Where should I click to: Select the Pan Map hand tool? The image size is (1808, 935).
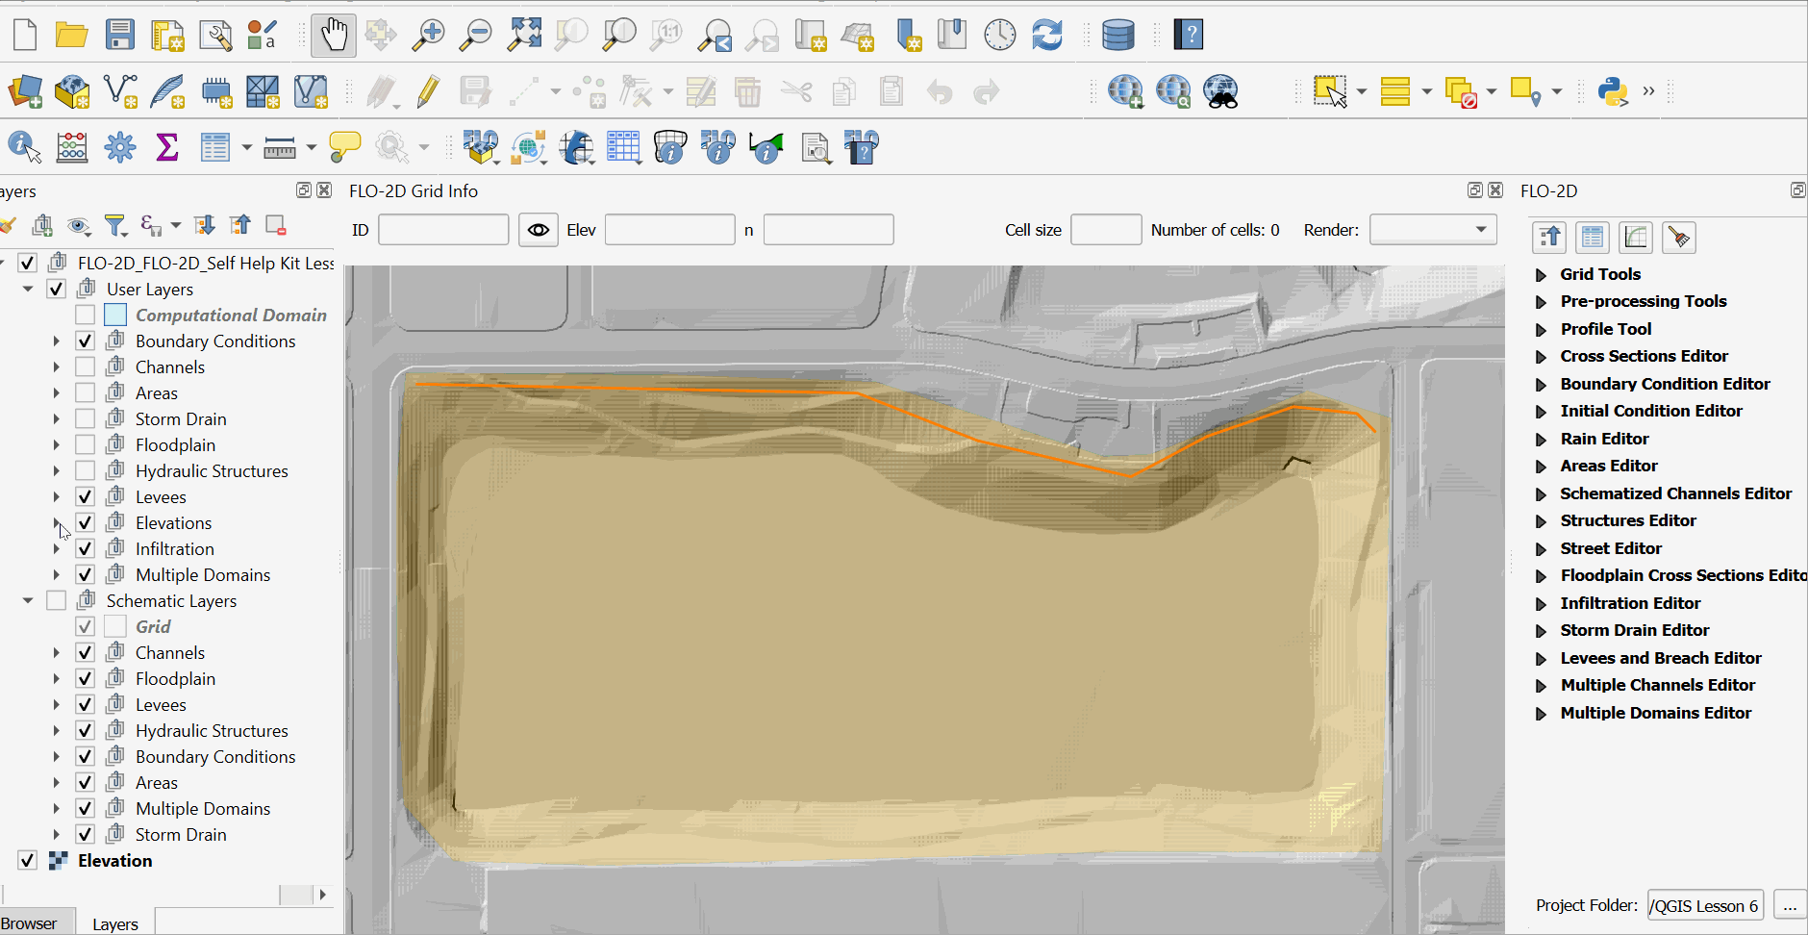tap(334, 36)
